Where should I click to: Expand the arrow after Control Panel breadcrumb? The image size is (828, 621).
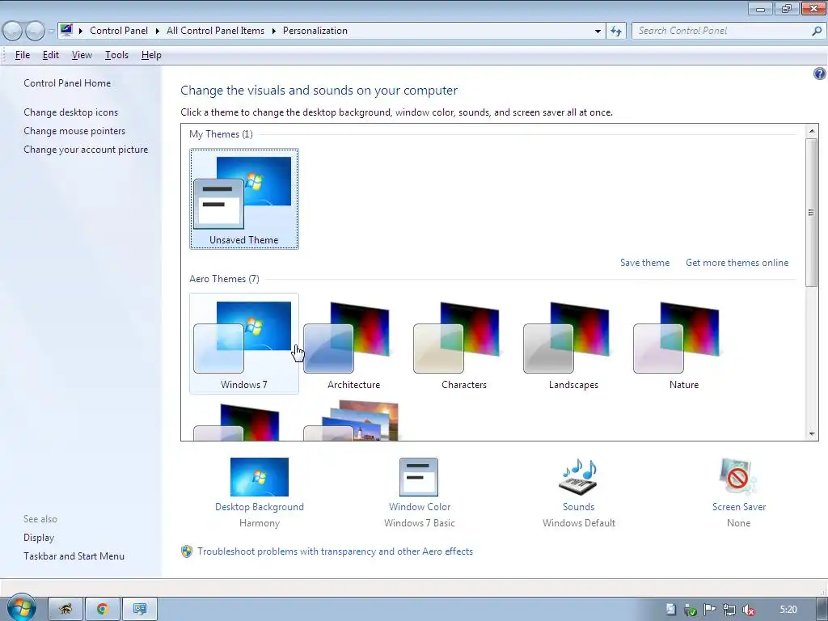tap(158, 31)
